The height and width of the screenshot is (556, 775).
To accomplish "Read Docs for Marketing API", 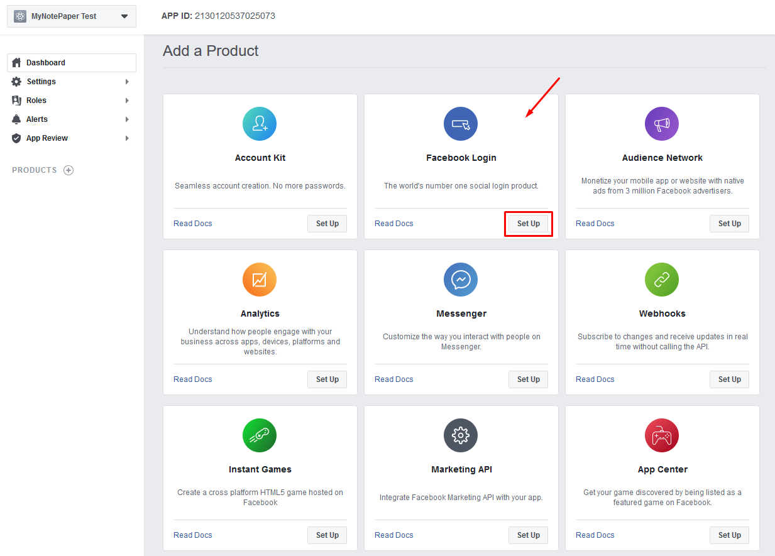I will (394, 535).
